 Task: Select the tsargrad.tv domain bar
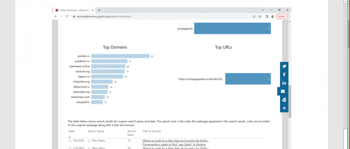(97, 102)
